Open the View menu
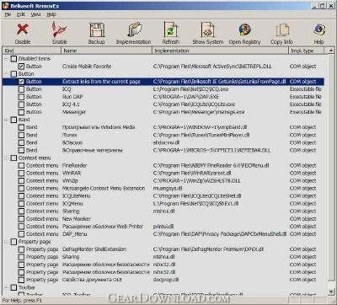This screenshot has width=337, height=305. click(x=36, y=14)
